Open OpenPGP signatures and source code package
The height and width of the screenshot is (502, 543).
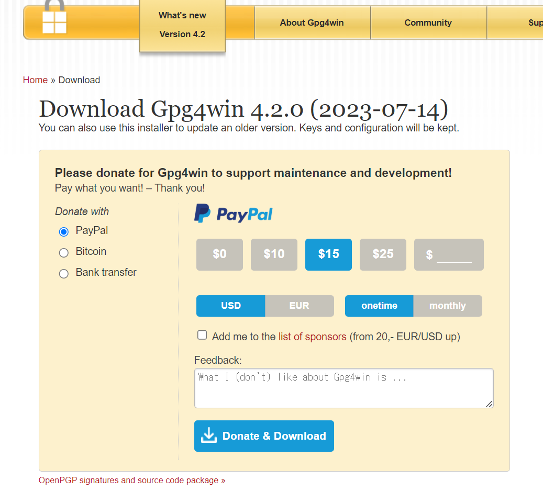pos(132,480)
